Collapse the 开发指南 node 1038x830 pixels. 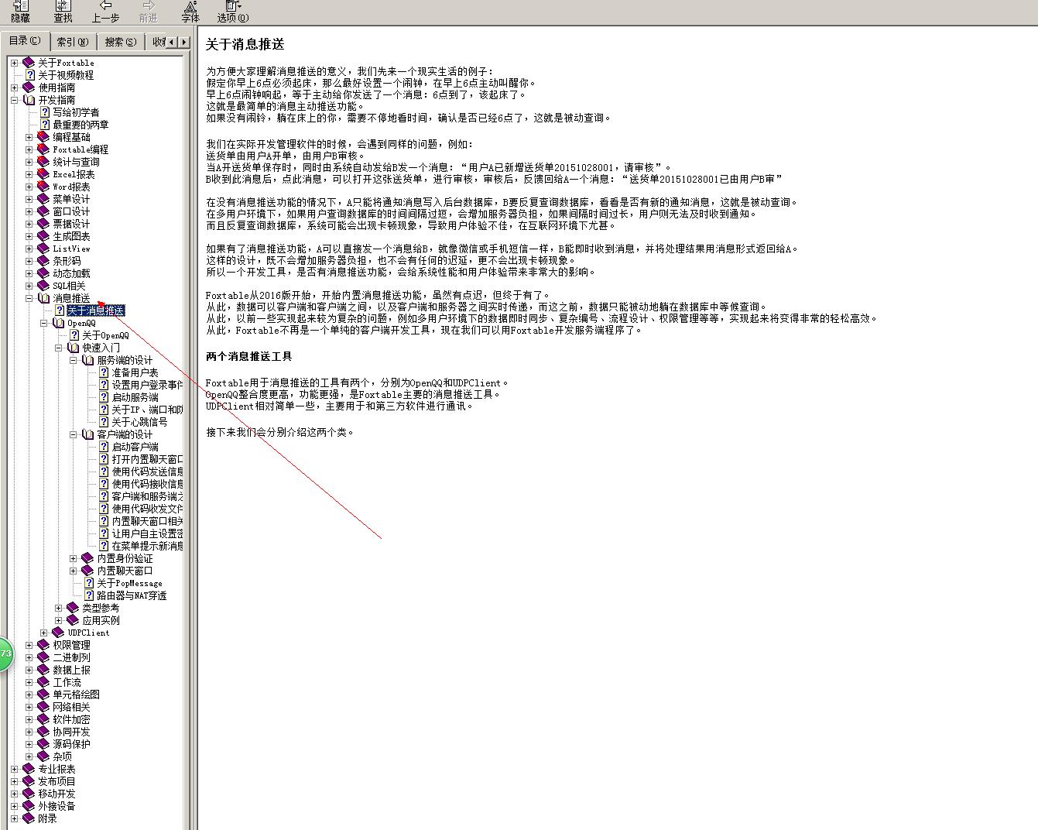tap(14, 100)
